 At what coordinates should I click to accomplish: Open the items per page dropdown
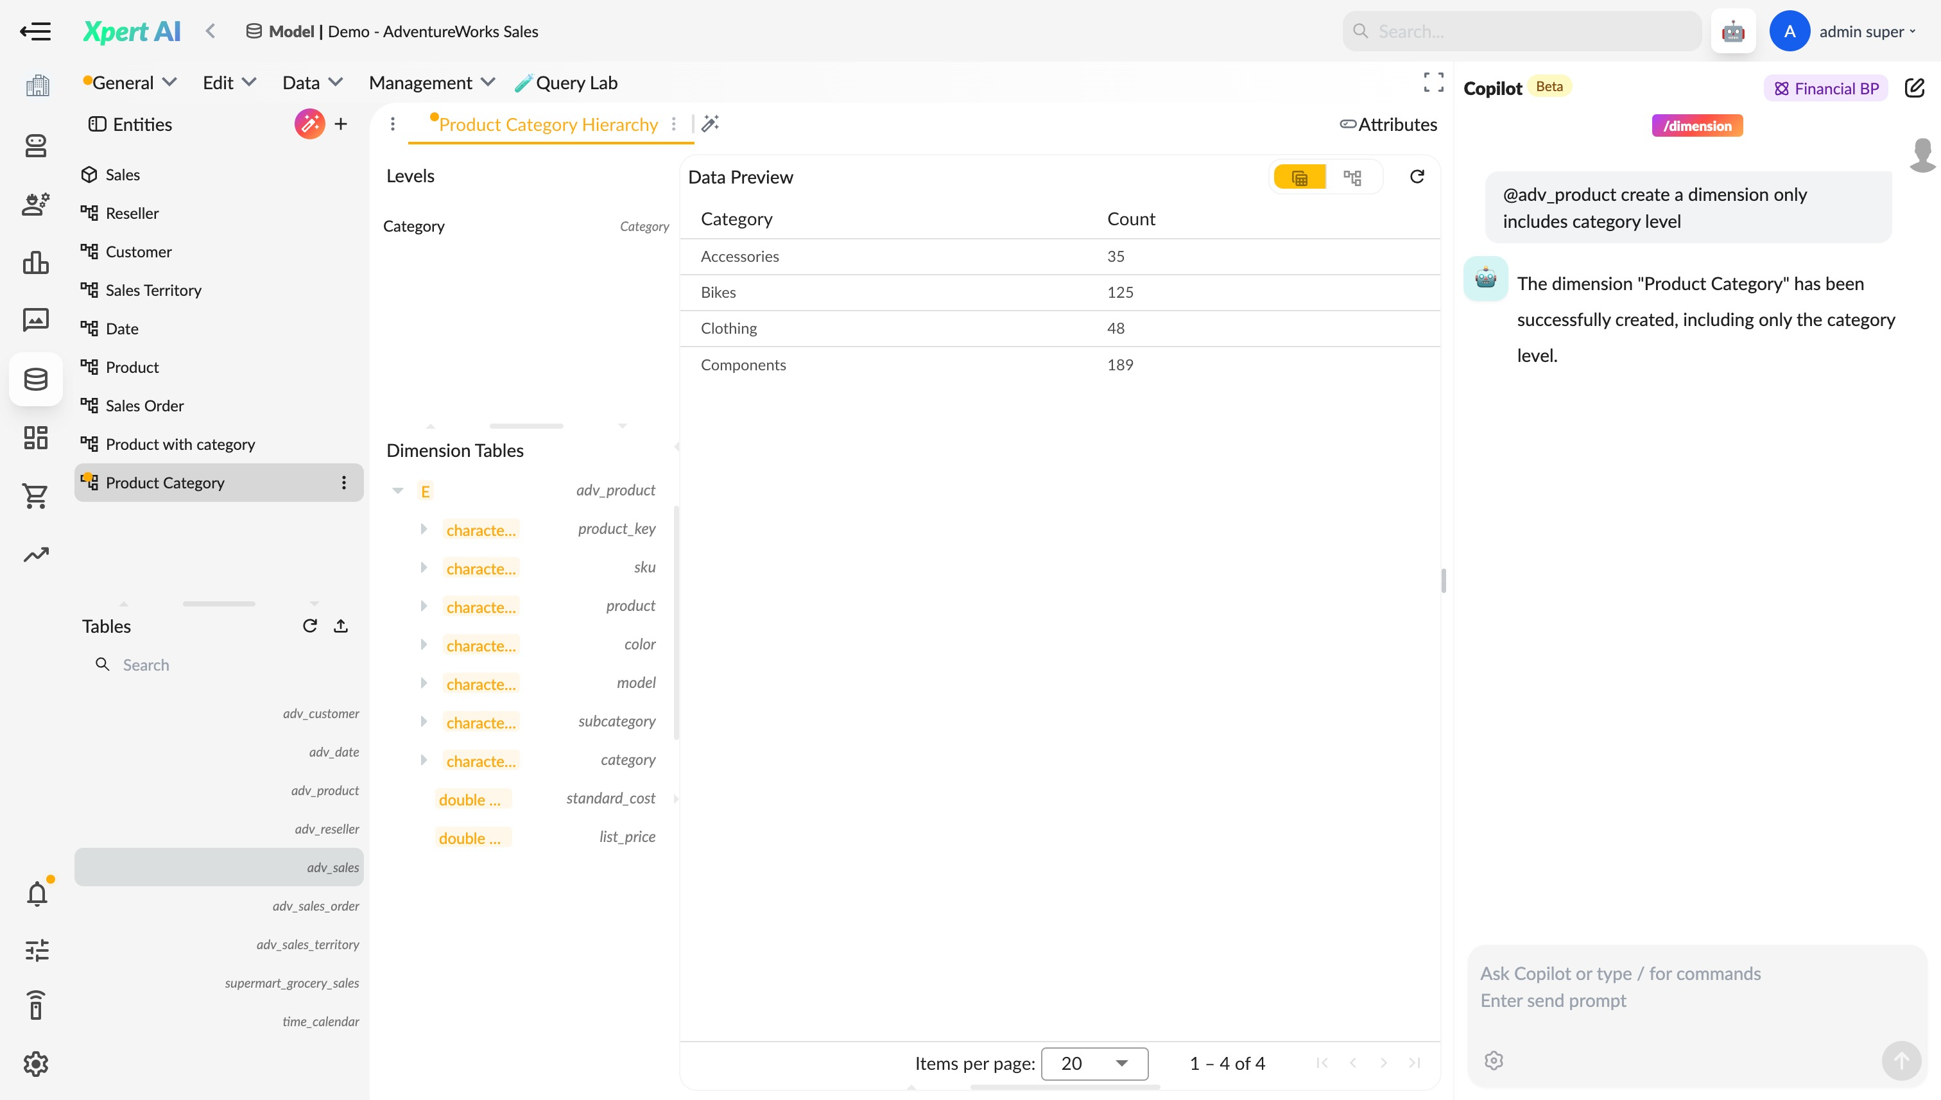1094,1063
